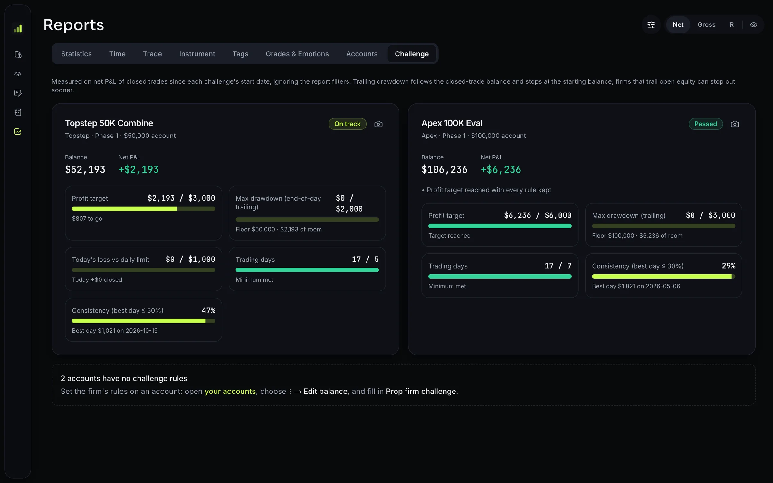Click the 'Apex 100K Eval' card title
This screenshot has width=773, height=483.
point(452,123)
